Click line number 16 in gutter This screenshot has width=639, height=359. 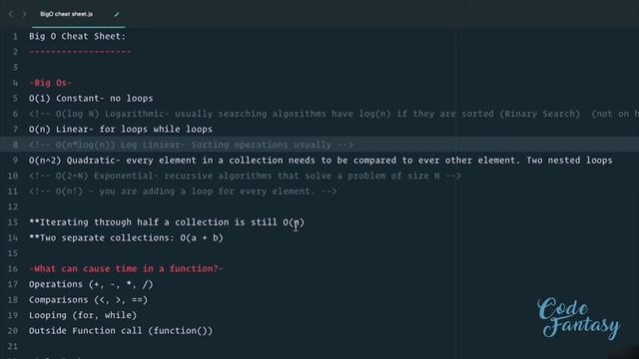pos(13,269)
